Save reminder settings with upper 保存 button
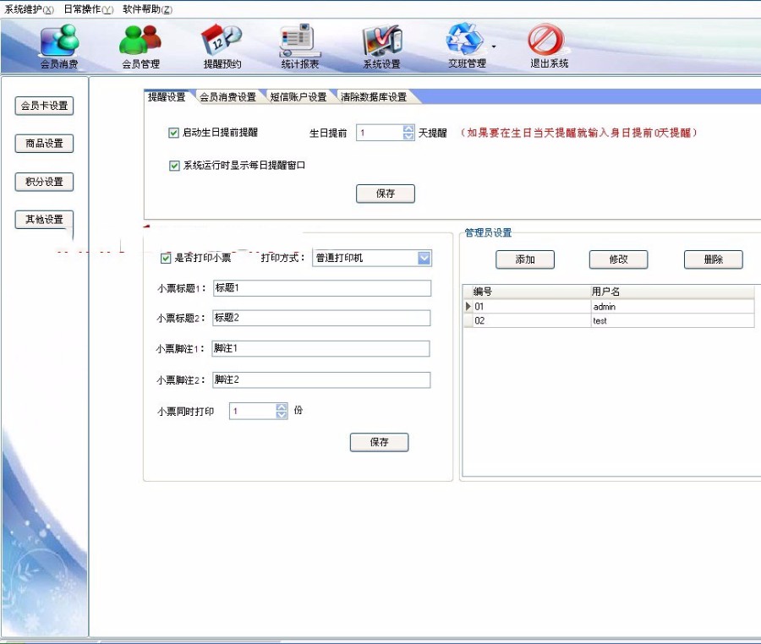Image resolution: width=761 pixels, height=644 pixels. [x=386, y=194]
